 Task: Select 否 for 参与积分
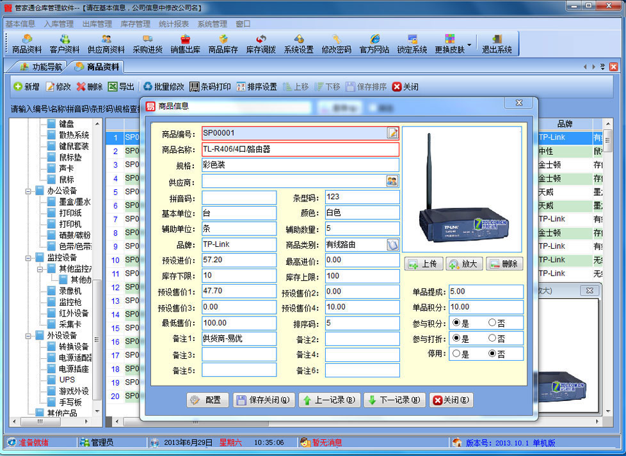click(x=492, y=323)
